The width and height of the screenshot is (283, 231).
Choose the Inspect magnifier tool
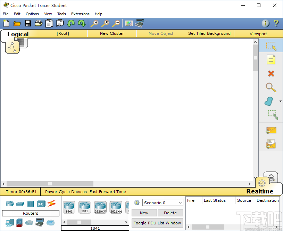271,87
